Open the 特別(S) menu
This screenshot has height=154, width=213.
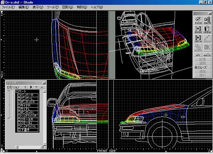click(82, 7)
